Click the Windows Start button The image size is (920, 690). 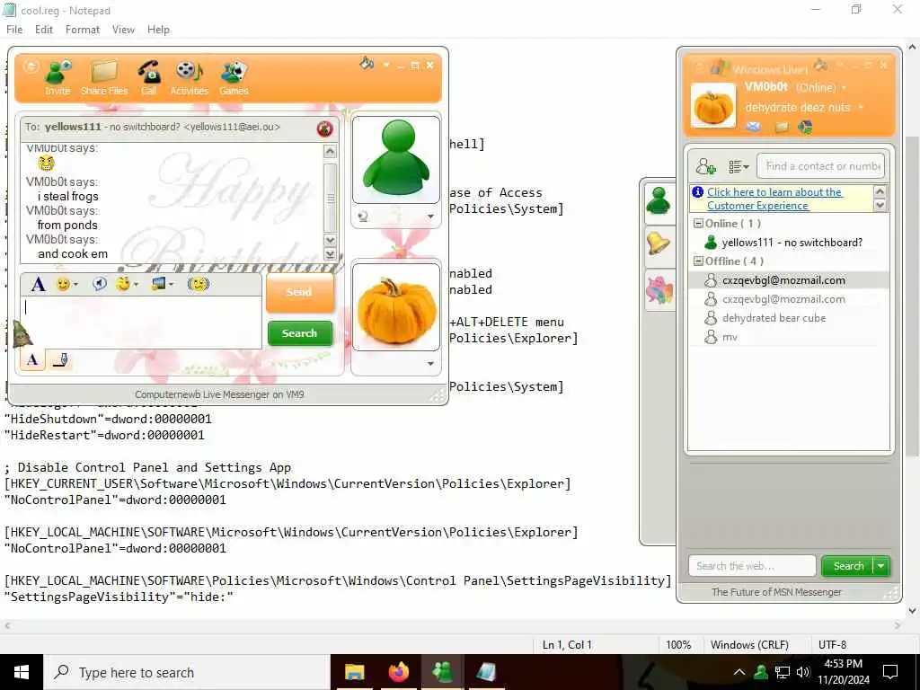[22, 672]
